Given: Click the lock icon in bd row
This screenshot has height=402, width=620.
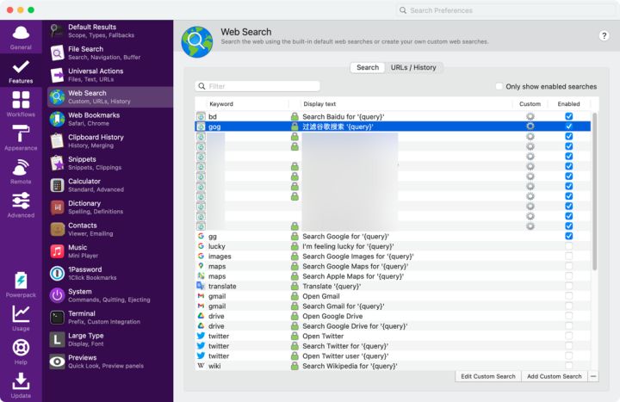Looking at the screenshot, I should tap(294, 116).
